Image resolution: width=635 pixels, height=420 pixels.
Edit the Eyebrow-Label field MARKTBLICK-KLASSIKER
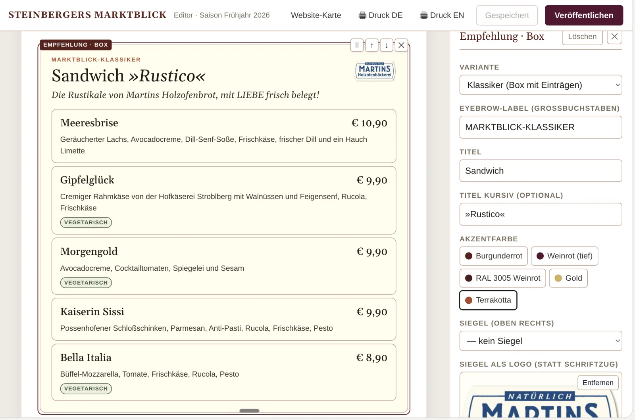point(541,127)
